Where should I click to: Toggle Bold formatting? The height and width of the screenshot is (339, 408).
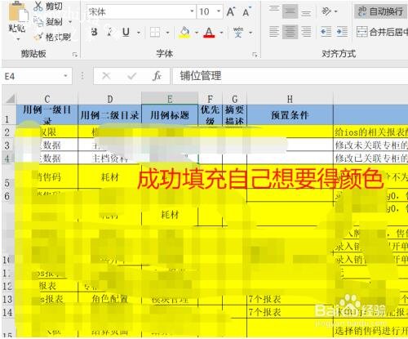point(95,32)
